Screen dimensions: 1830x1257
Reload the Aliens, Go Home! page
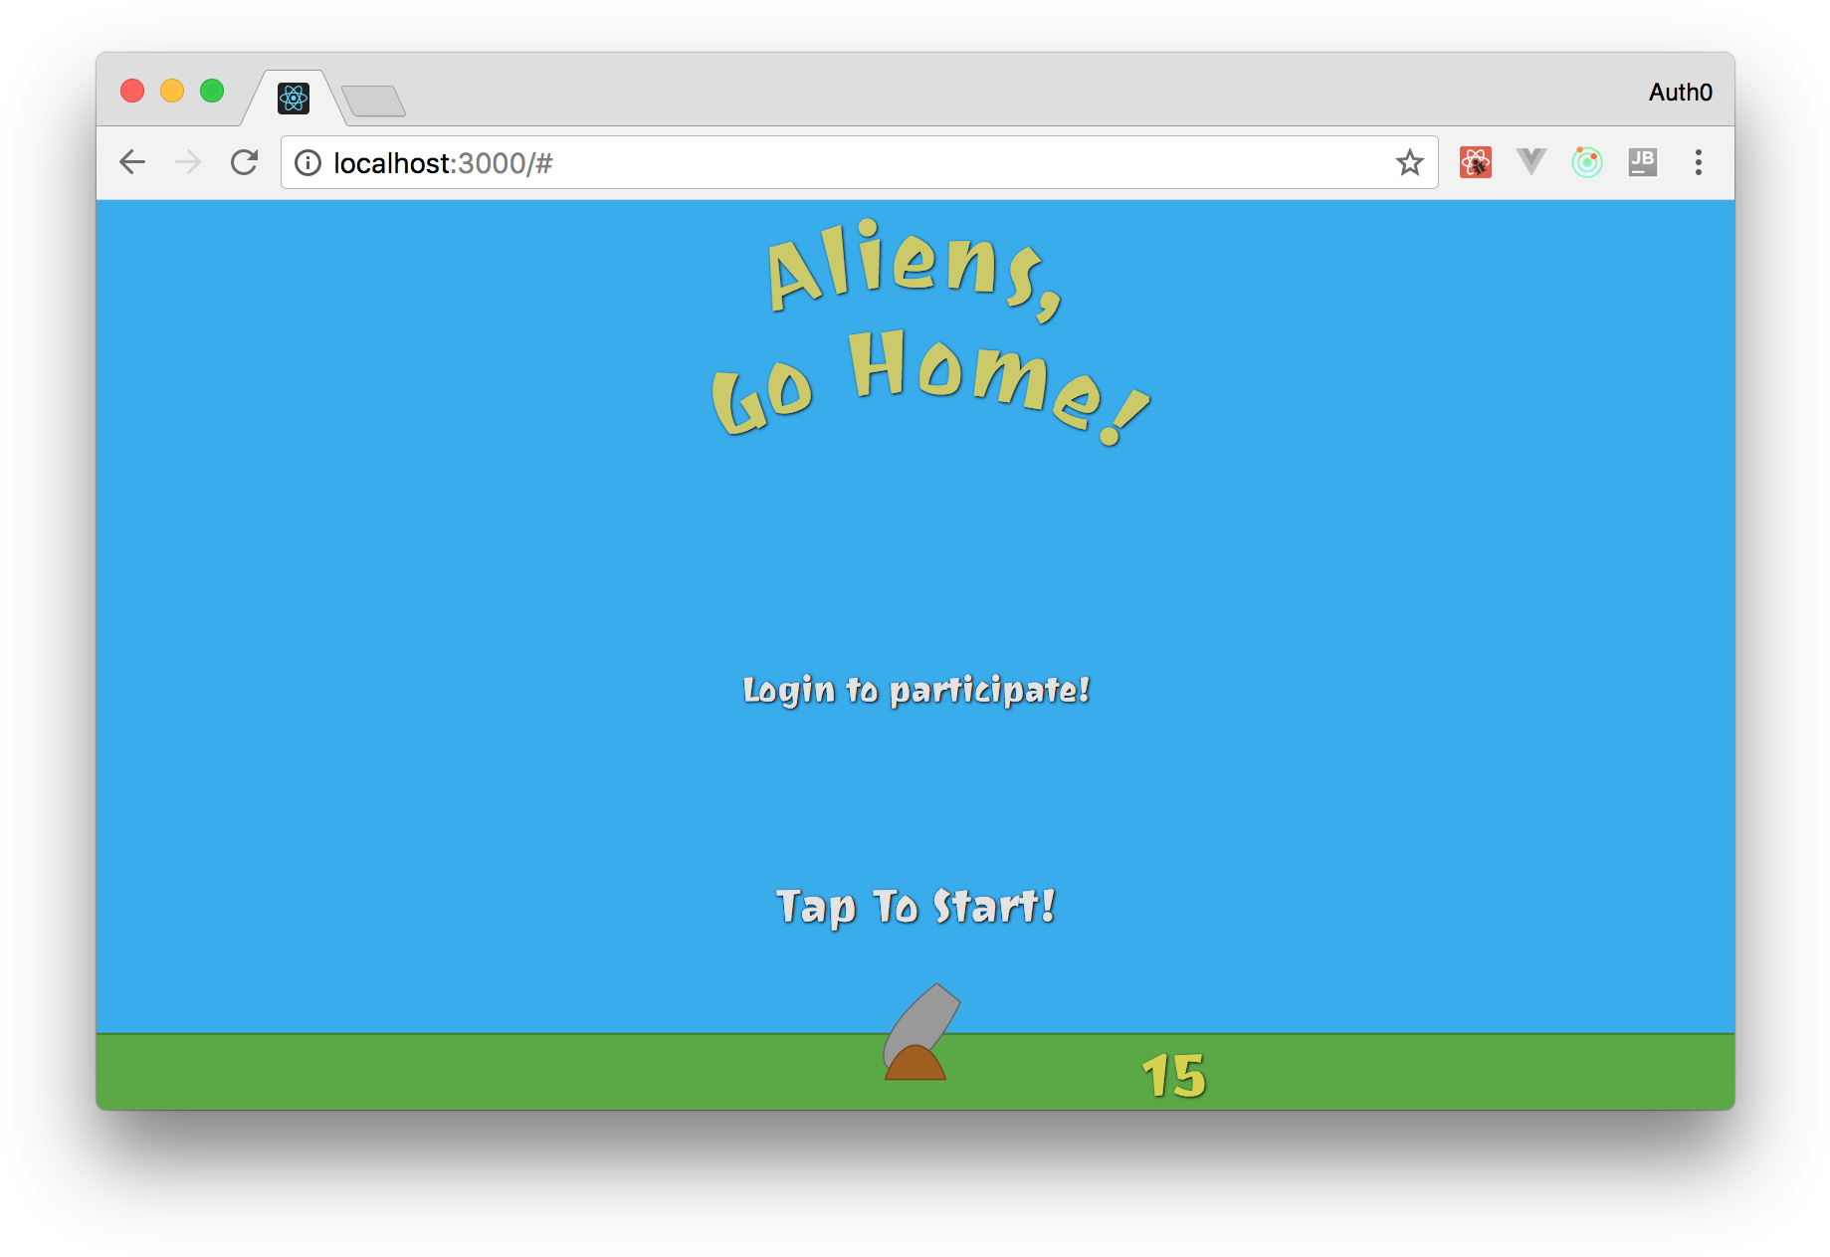coord(244,161)
